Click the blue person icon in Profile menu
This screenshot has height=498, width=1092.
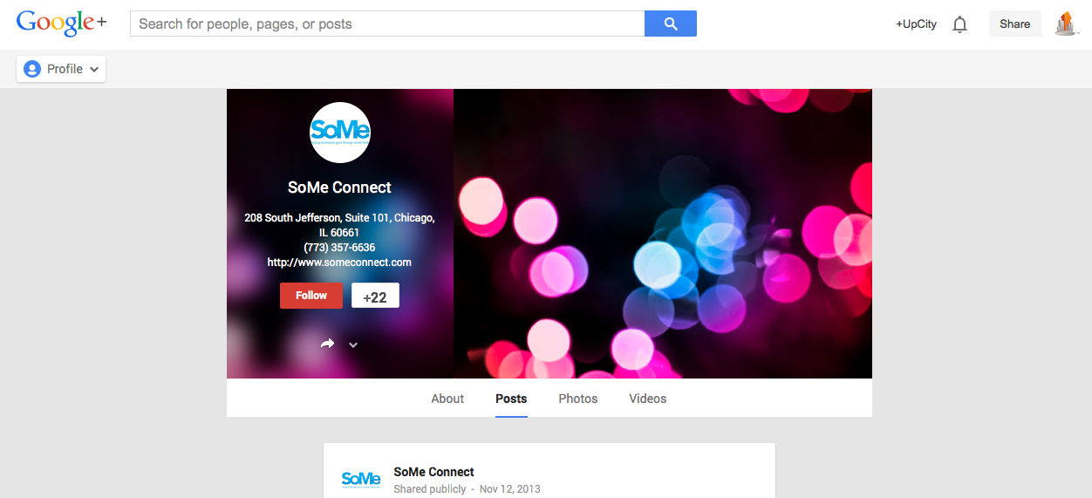(32, 69)
